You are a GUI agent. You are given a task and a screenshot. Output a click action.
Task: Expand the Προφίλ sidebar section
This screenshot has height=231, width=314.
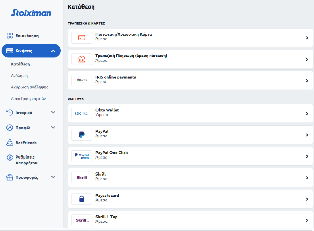[x=53, y=127]
